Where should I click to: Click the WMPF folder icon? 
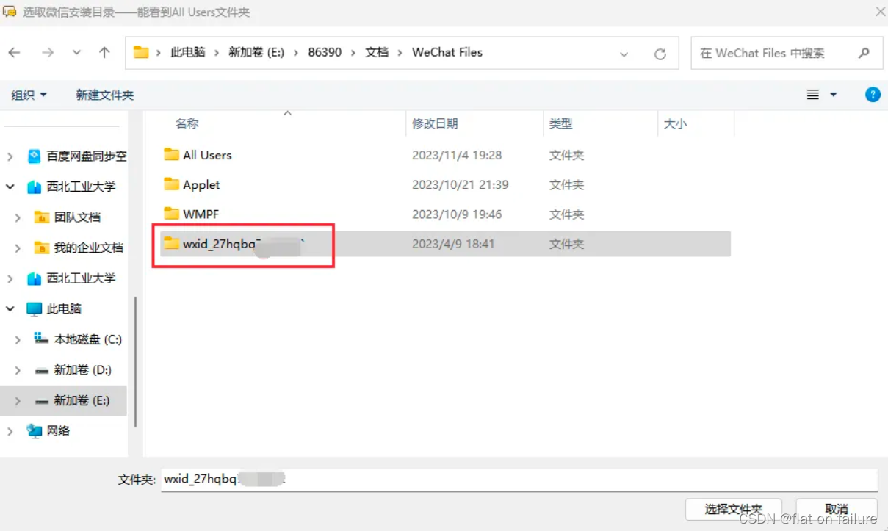pos(171,213)
